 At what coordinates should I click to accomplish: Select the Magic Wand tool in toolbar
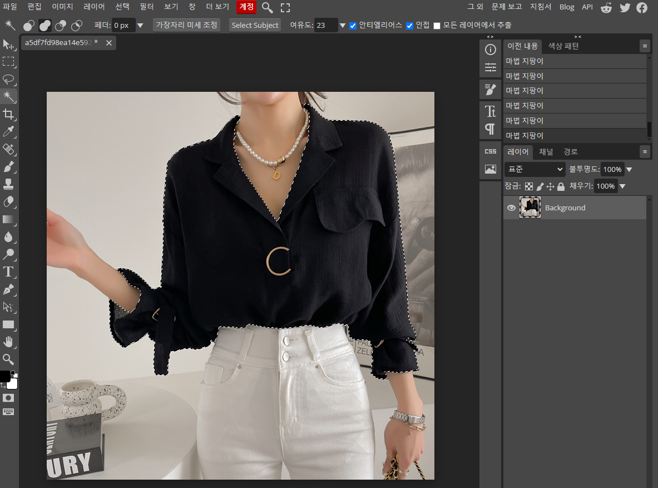pyautogui.click(x=8, y=97)
